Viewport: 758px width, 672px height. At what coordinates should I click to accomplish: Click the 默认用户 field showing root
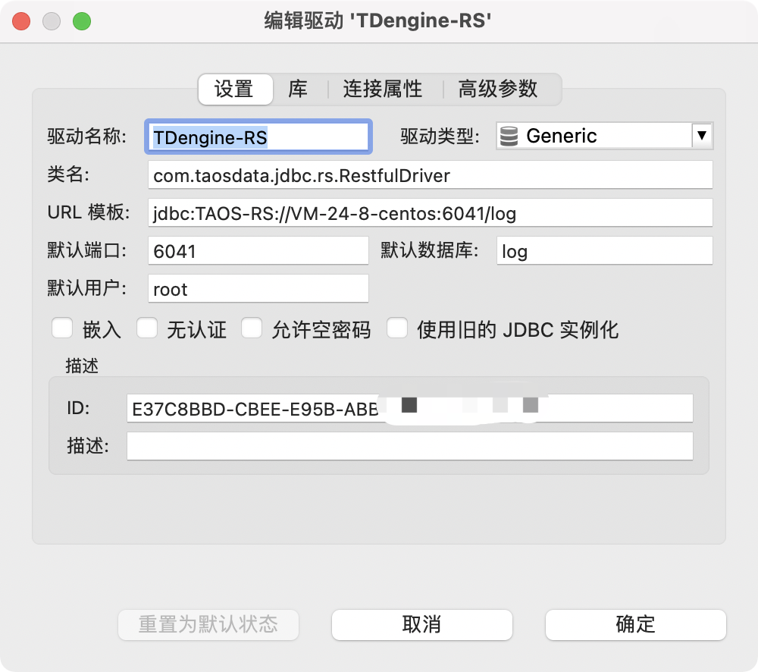[x=258, y=288]
